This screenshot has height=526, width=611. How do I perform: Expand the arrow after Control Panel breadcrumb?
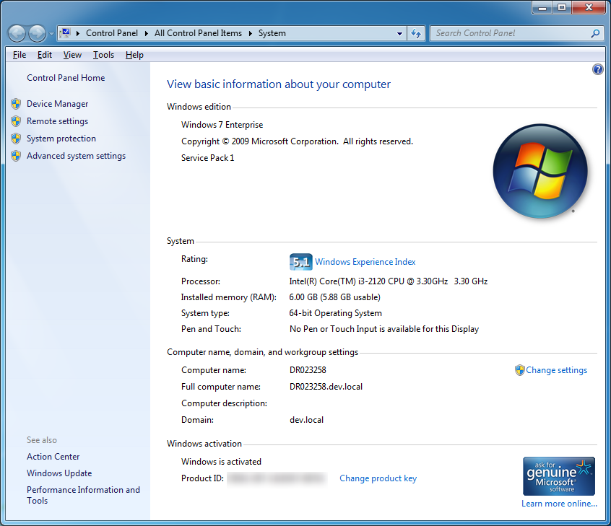click(x=146, y=33)
